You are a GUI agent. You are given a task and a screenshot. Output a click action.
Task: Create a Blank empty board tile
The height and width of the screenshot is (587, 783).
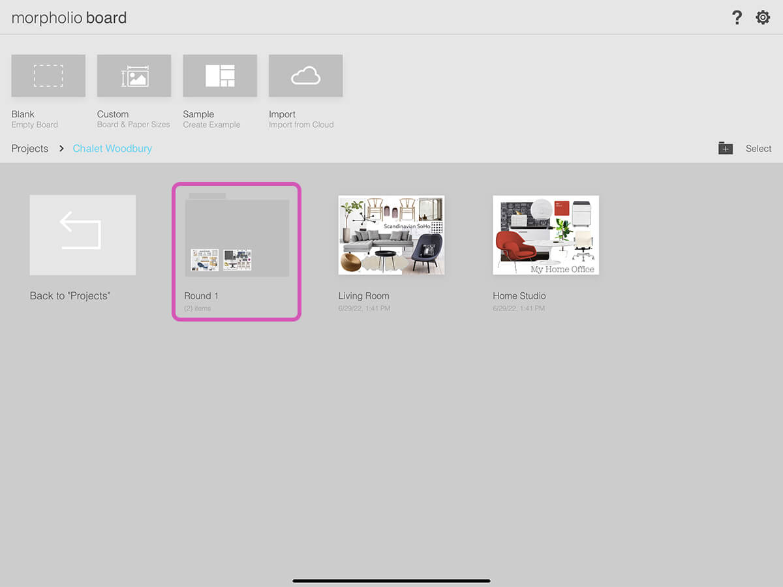tap(48, 76)
